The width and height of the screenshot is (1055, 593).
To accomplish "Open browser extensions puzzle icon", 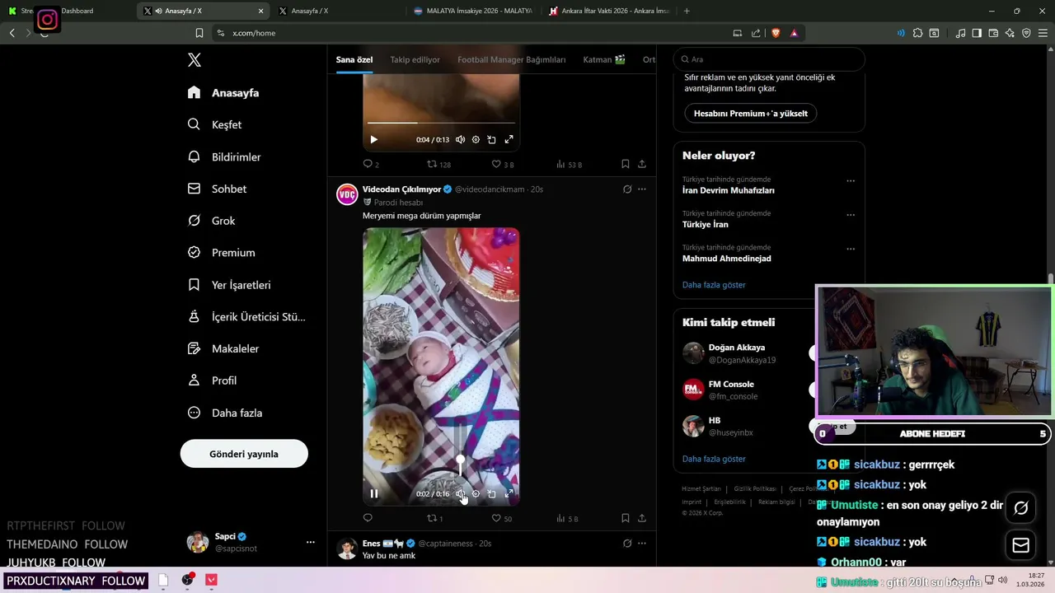I will pos(917,33).
